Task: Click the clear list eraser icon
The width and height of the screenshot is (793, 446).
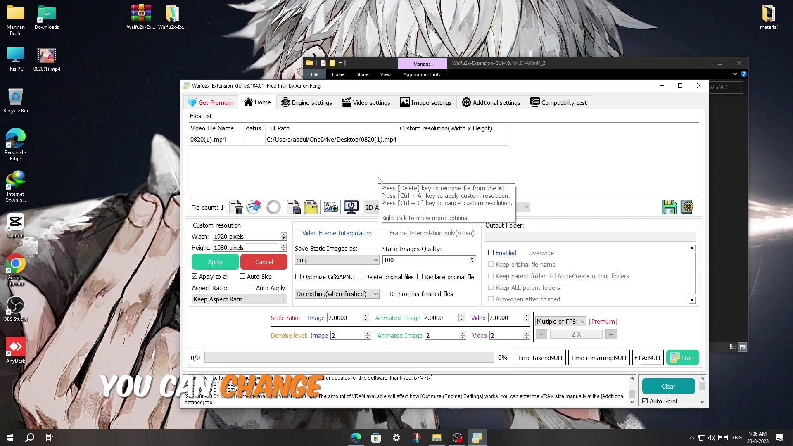Action: click(x=253, y=207)
